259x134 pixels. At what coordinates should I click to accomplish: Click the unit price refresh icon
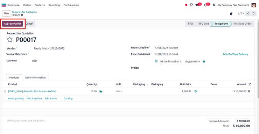coord(196,91)
